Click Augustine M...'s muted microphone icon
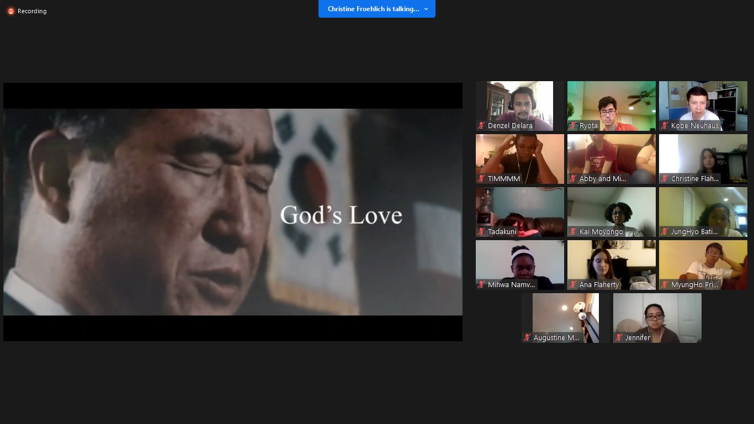The width and height of the screenshot is (754, 424). click(x=527, y=338)
